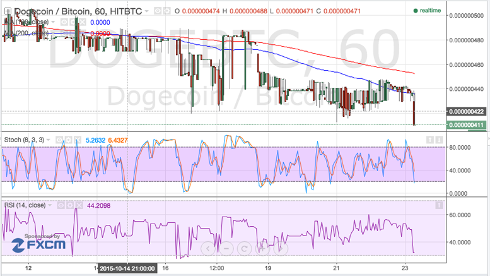The height and width of the screenshot is (276, 490).
Task: Click the green 0.000000411 last price label
Action: tap(467, 125)
